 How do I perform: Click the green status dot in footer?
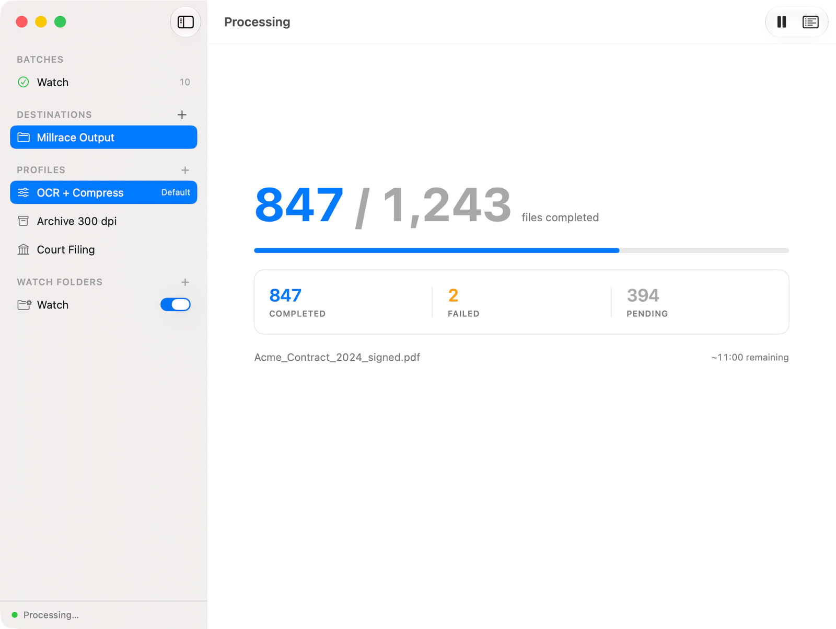(x=15, y=615)
